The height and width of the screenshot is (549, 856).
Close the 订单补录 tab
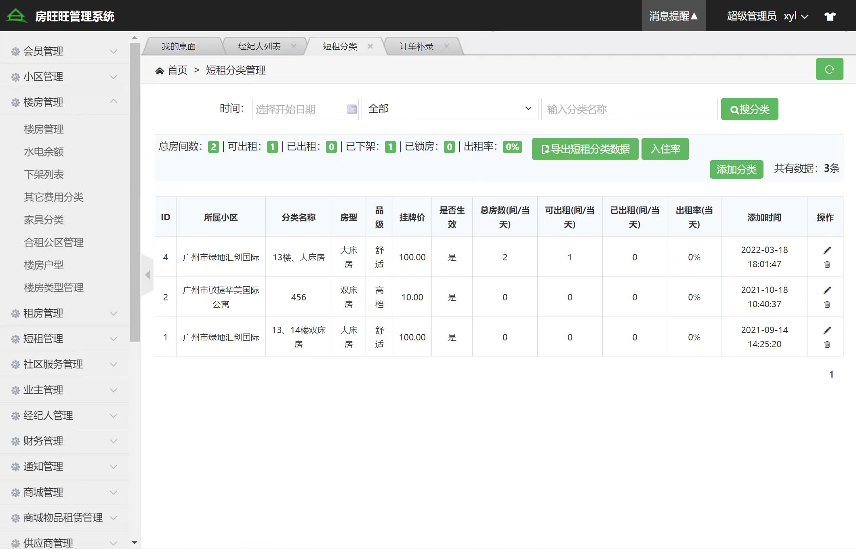click(x=446, y=46)
